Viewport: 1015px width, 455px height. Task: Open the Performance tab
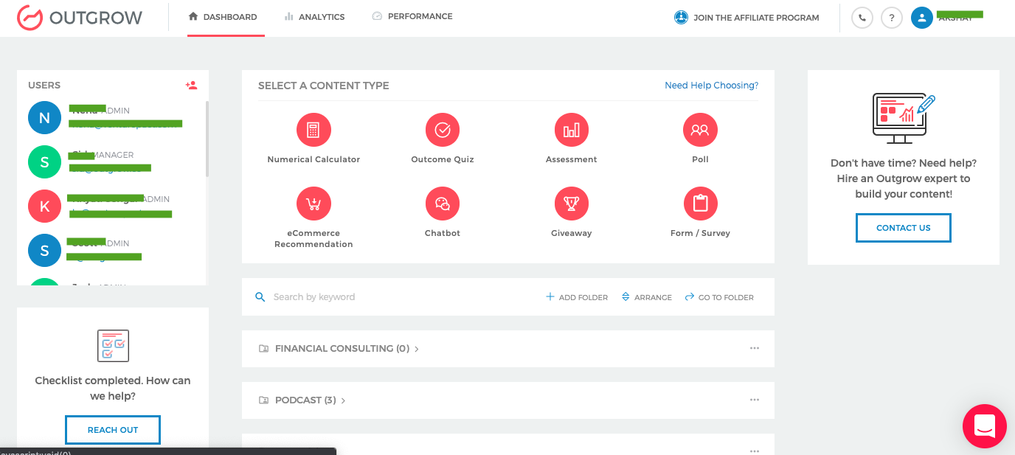(412, 16)
